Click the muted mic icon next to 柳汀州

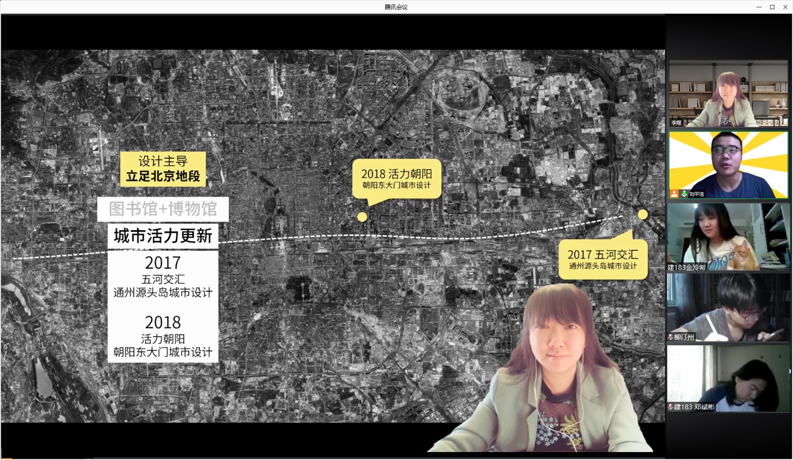tap(671, 337)
